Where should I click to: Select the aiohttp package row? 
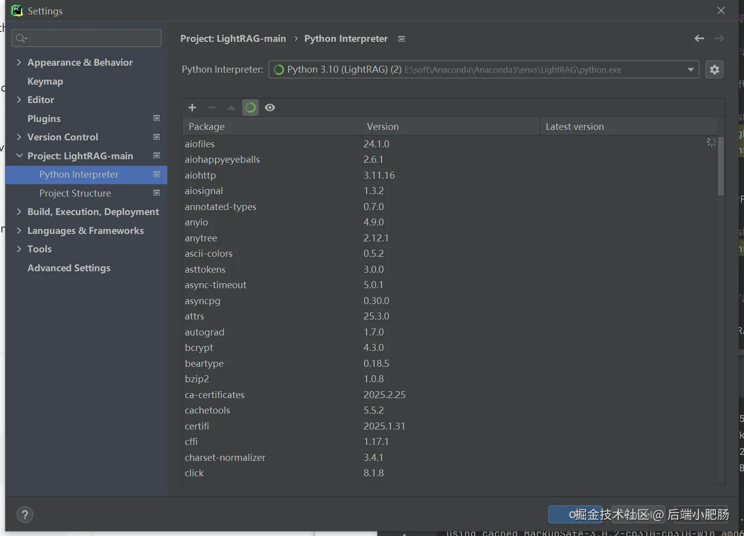[450, 175]
